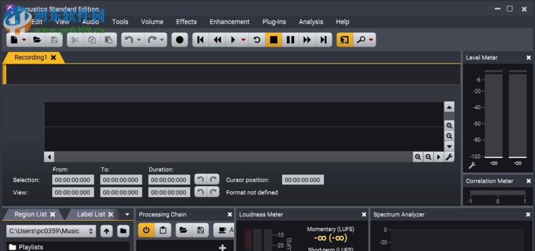The height and width of the screenshot is (251, 535).
Task: Undo the last action in main toolbar
Action: (x=129, y=40)
